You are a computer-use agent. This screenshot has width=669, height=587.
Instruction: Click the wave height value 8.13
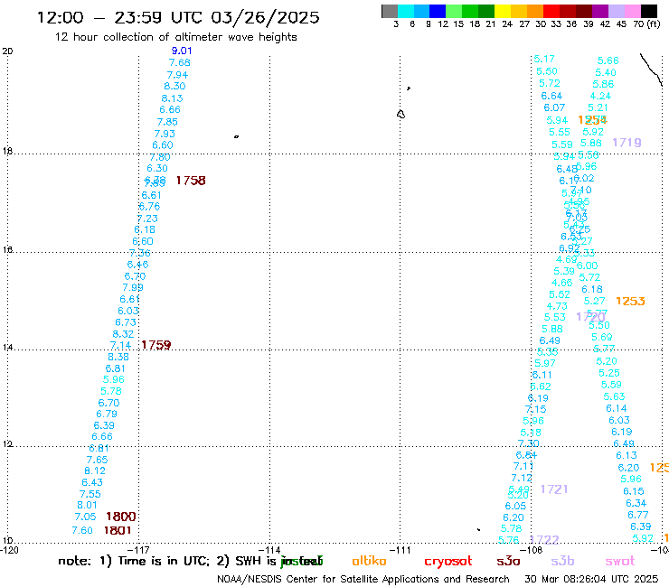(x=173, y=98)
